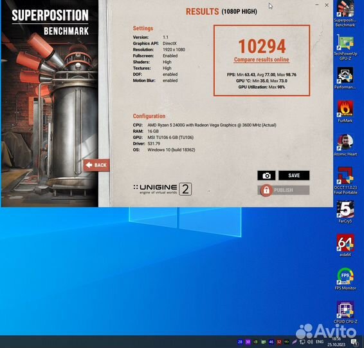Click the purple feather tray icon
364x348 pixels.
295,342
